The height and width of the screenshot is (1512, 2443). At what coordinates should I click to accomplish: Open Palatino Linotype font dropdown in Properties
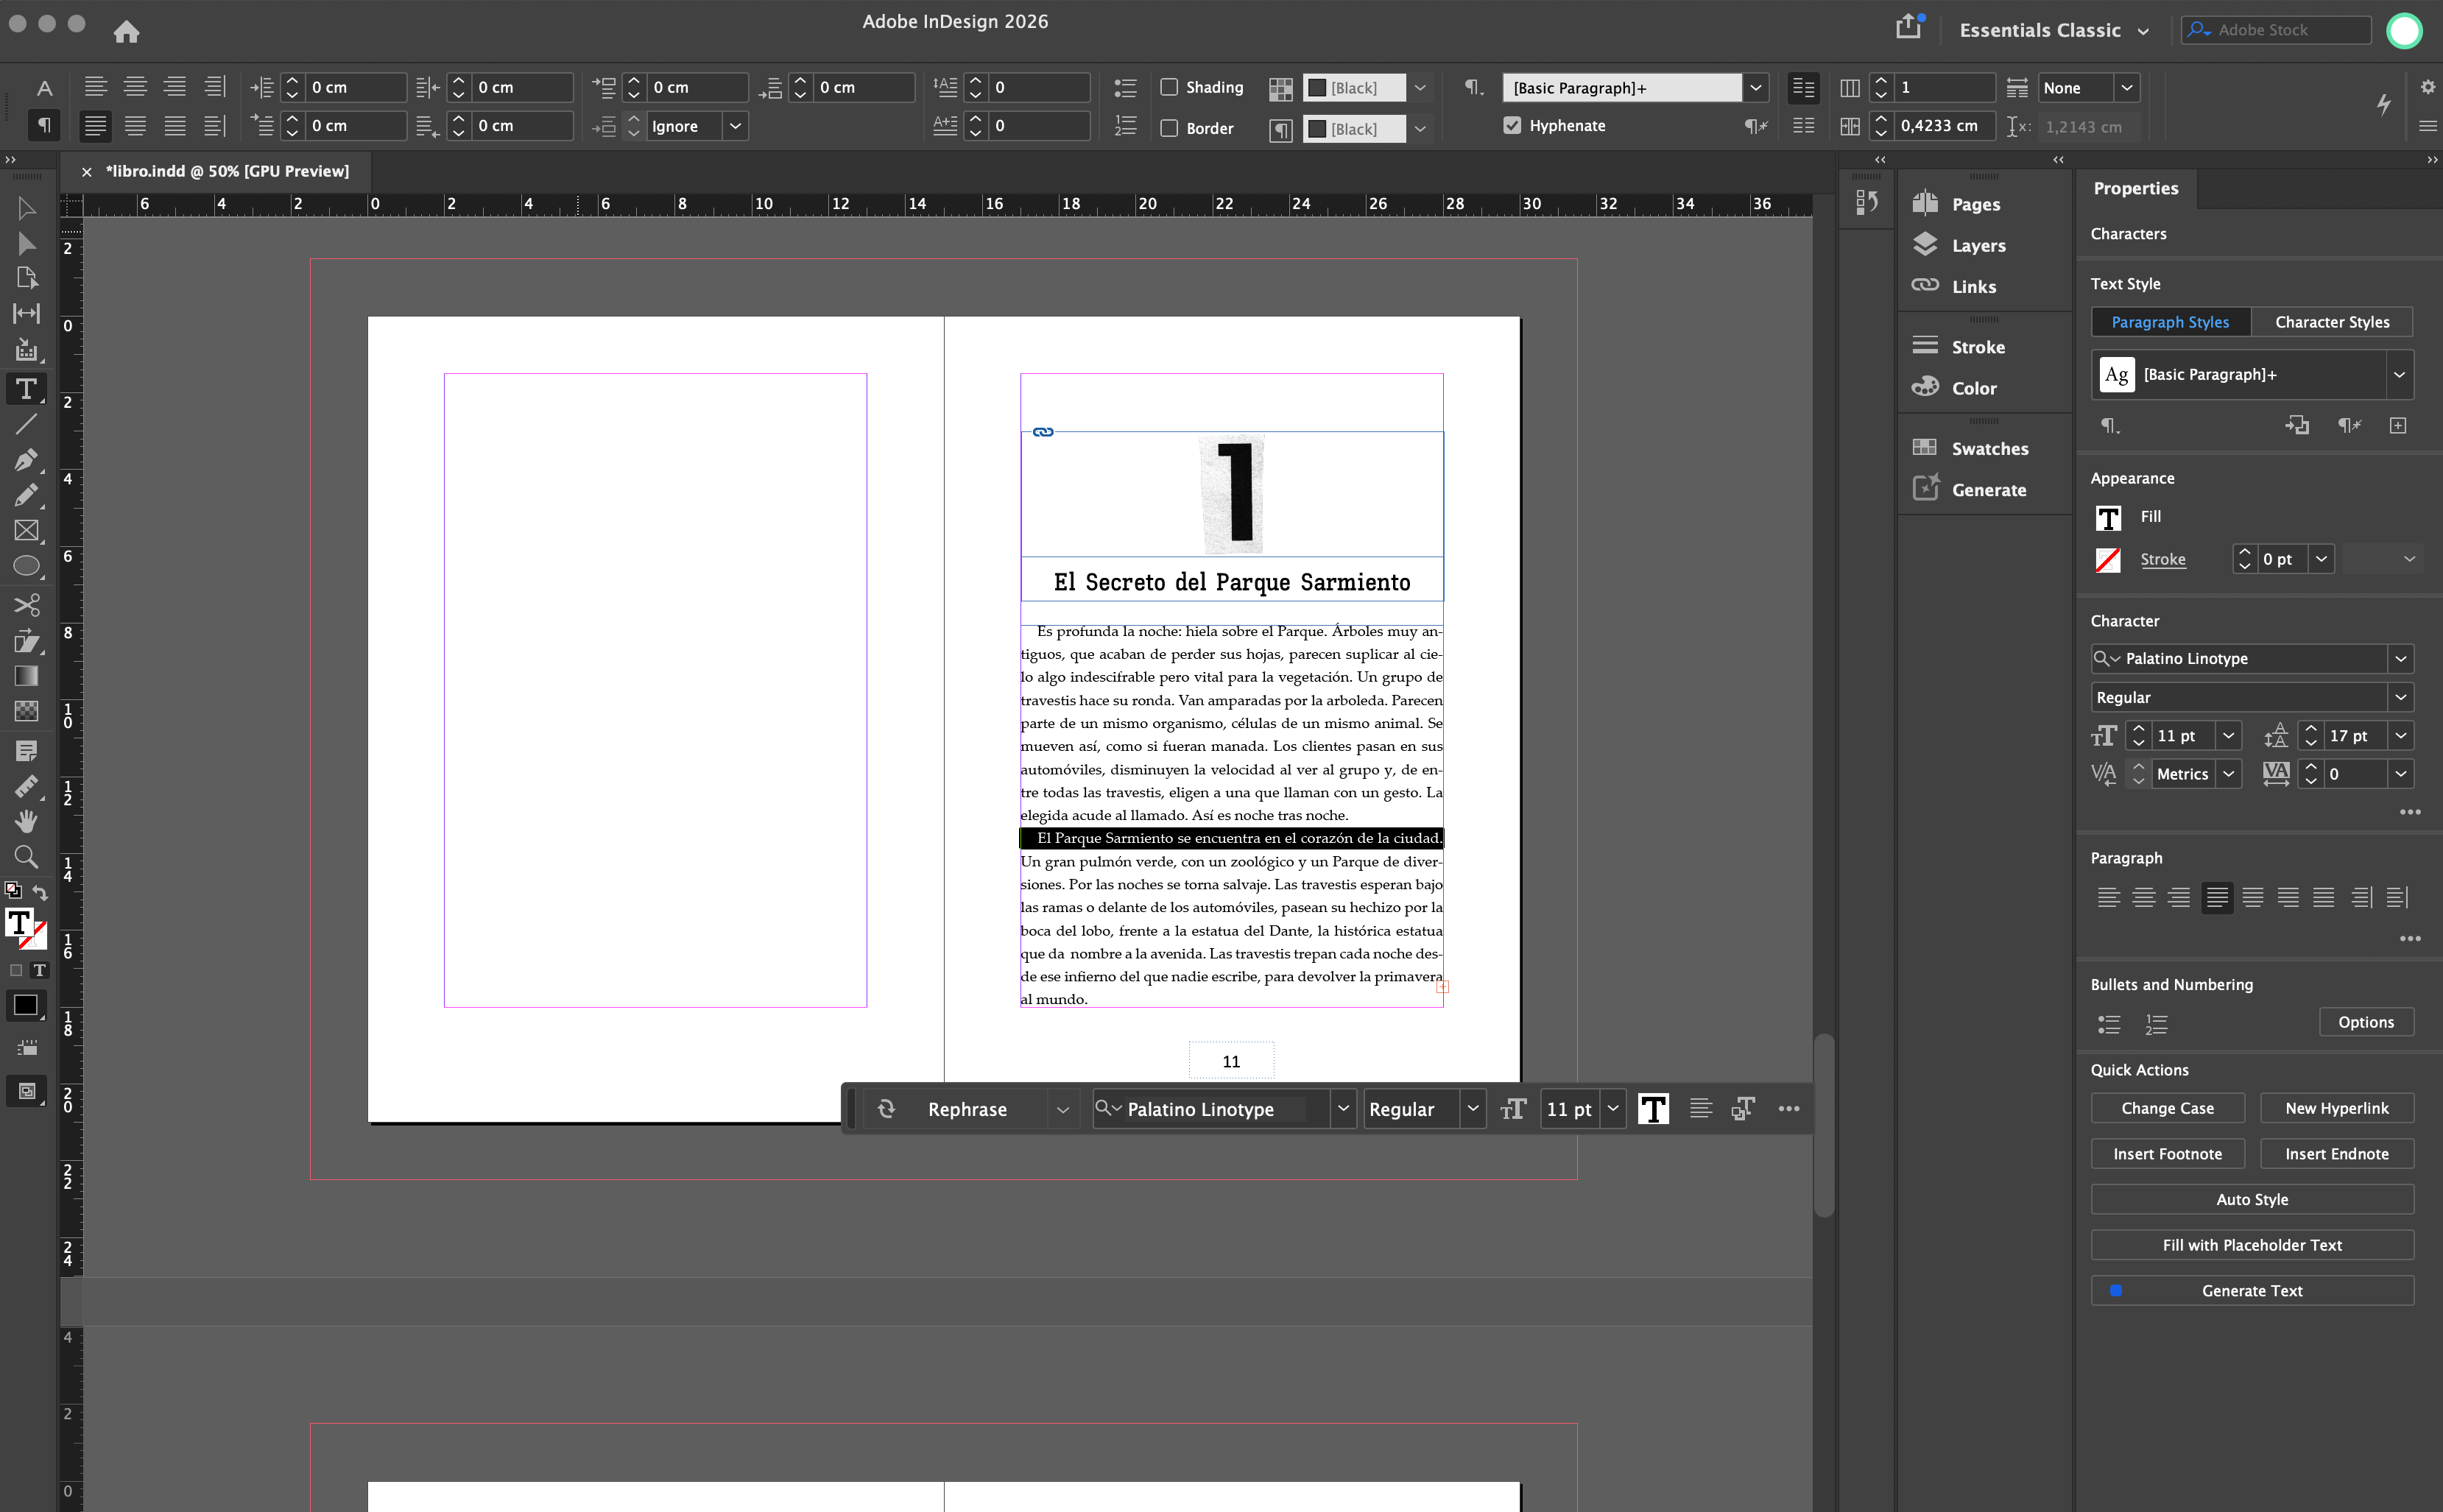(2400, 658)
